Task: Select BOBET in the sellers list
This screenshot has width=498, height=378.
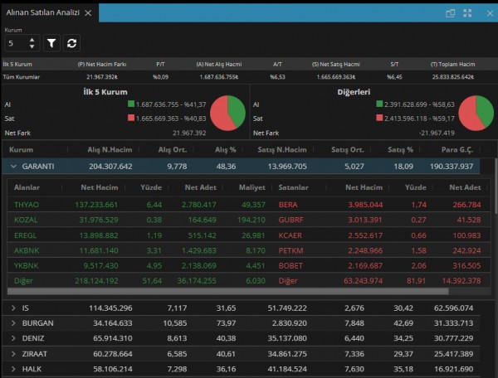Action: click(x=290, y=265)
